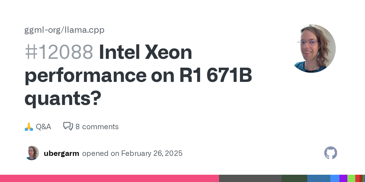Select the steel blue language bar segment
The image size is (365, 182).
click(318, 178)
